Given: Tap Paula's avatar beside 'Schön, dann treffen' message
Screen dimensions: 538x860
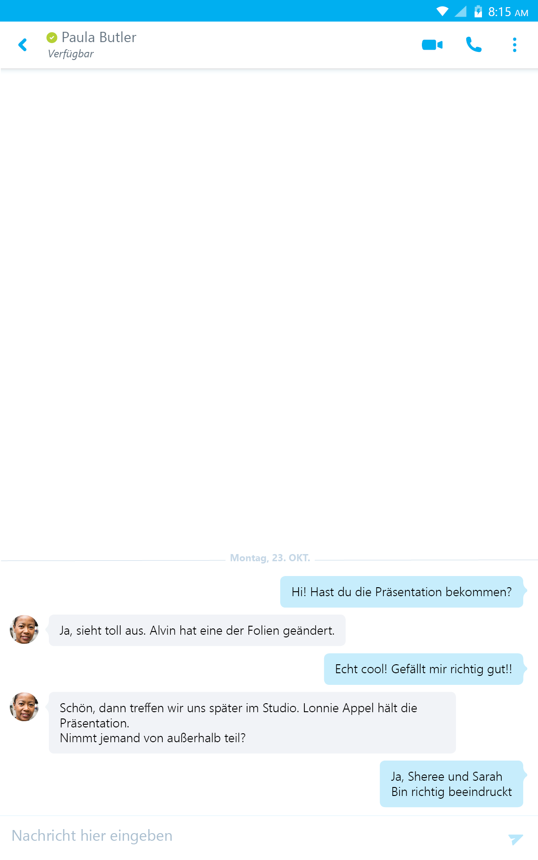Looking at the screenshot, I should [24, 707].
